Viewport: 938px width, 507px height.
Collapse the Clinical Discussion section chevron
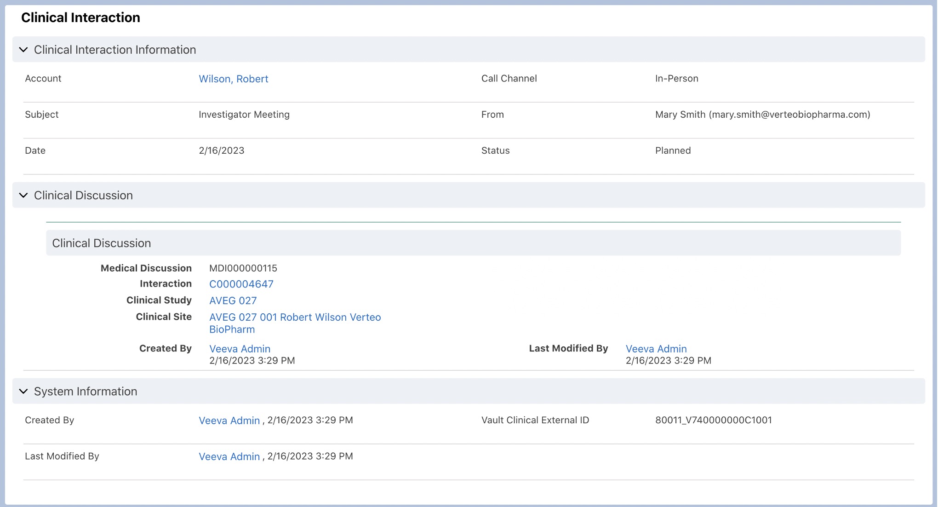pos(23,196)
